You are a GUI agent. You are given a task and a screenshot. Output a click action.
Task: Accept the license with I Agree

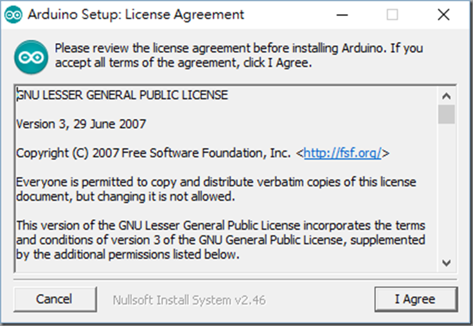(416, 299)
